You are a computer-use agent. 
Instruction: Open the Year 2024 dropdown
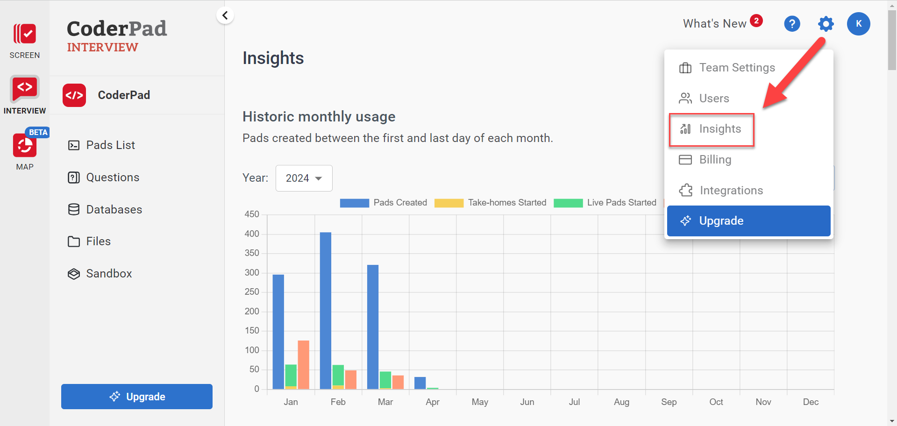point(304,178)
